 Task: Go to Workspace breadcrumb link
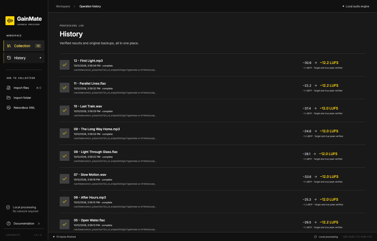[x=63, y=6]
